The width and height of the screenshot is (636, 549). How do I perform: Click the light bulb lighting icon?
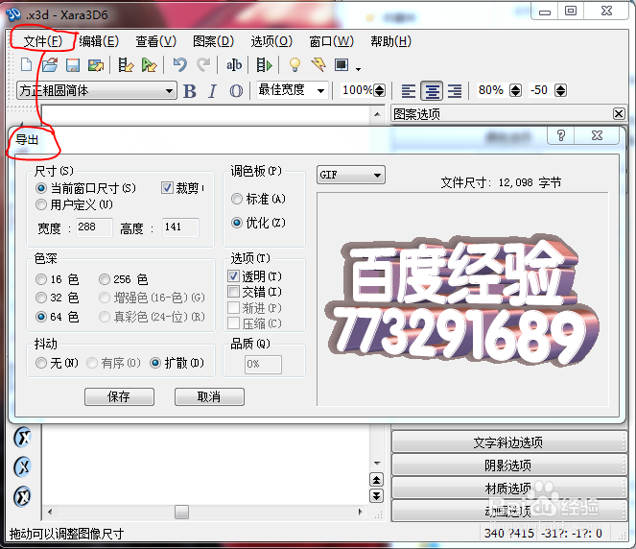tap(294, 64)
